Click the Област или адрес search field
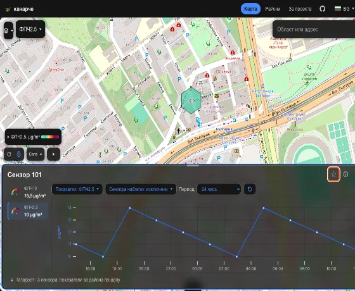 tap(314, 29)
